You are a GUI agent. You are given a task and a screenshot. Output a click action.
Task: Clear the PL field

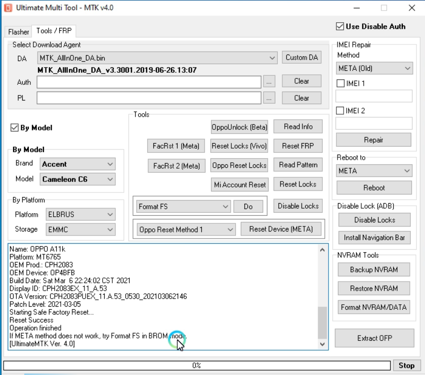pos(302,98)
